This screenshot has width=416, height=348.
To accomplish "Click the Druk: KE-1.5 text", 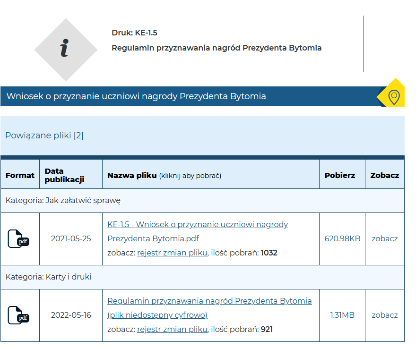I will point(134,33).
